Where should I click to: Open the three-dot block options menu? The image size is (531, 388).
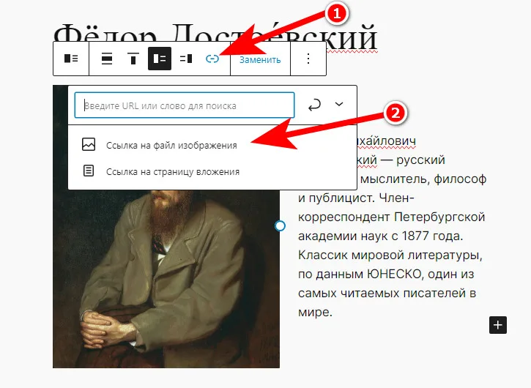[308, 59]
